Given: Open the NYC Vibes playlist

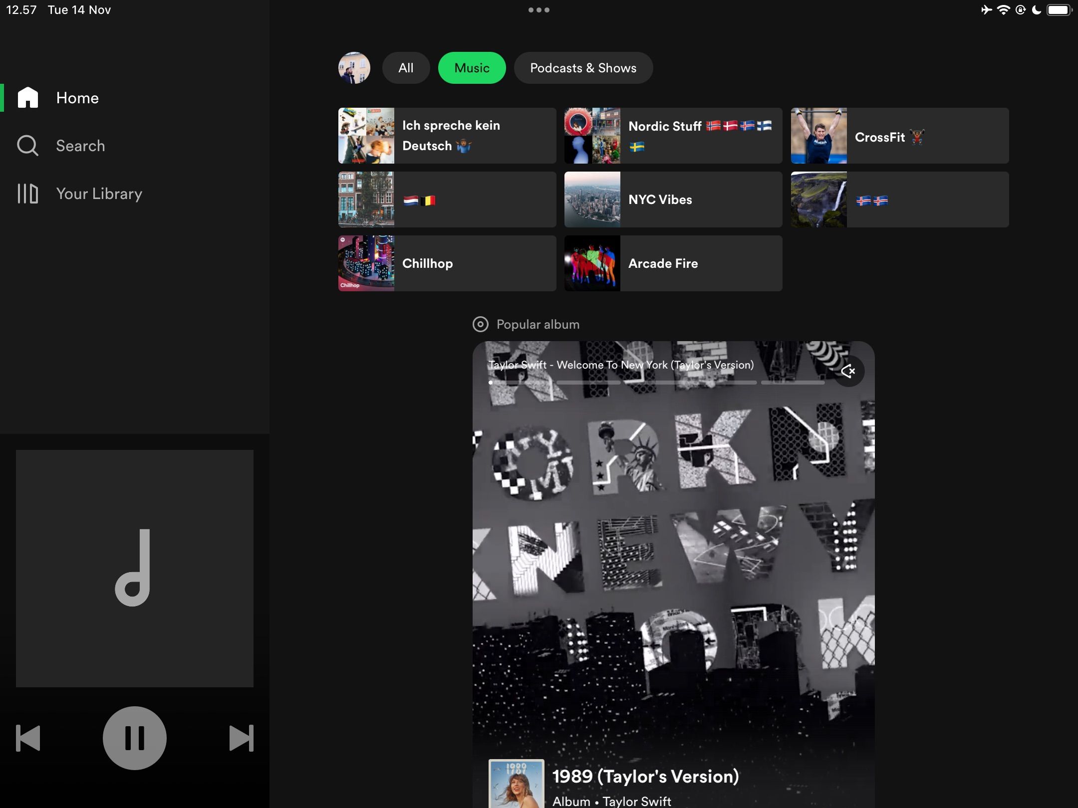Looking at the screenshot, I should point(673,200).
